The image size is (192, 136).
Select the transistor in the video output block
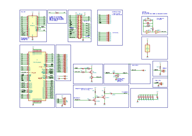(91, 72)
